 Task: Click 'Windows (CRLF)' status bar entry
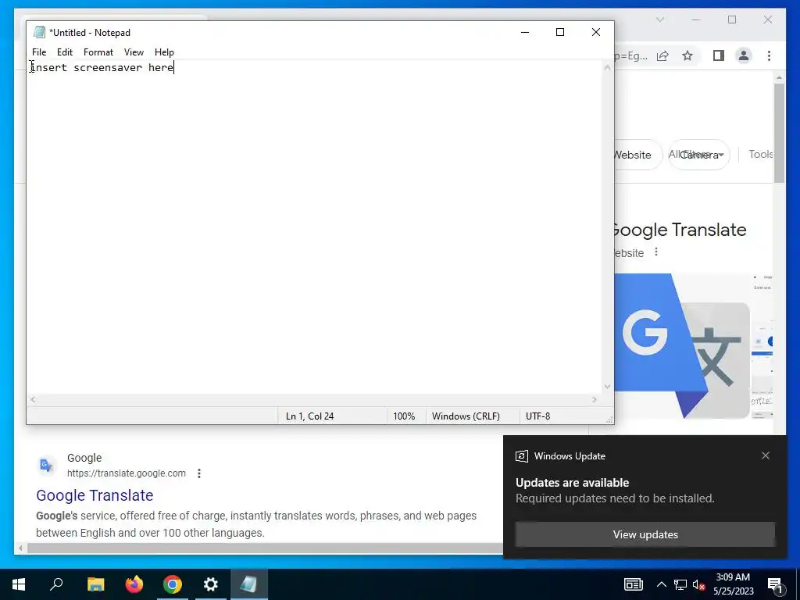[466, 416]
